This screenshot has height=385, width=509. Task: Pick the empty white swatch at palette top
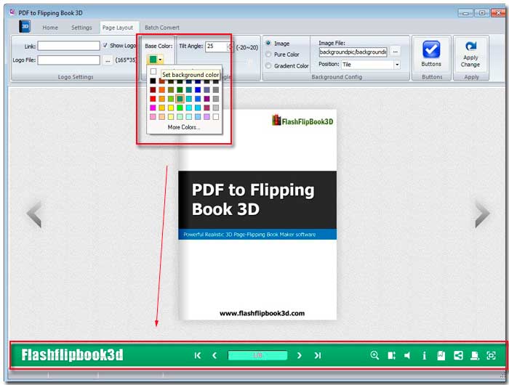(153, 71)
